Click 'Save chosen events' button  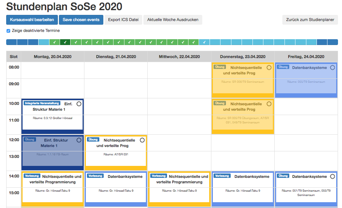(x=81, y=20)
